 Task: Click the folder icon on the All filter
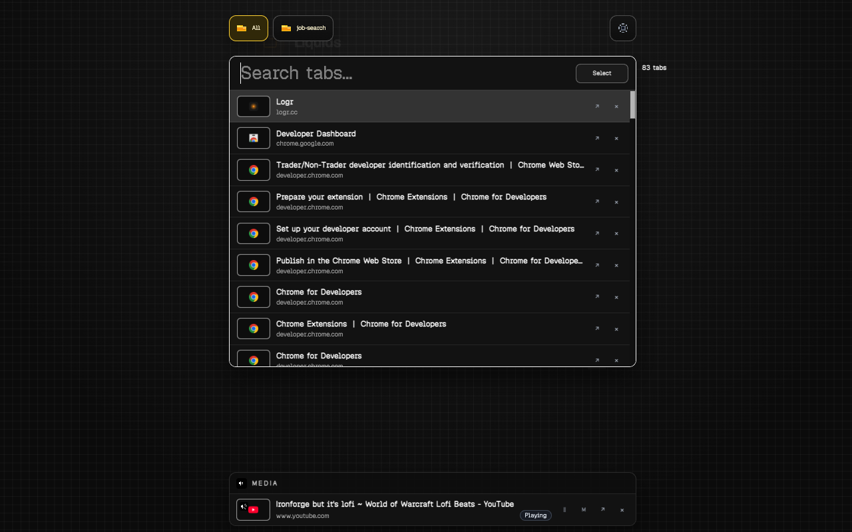(241, 28)
